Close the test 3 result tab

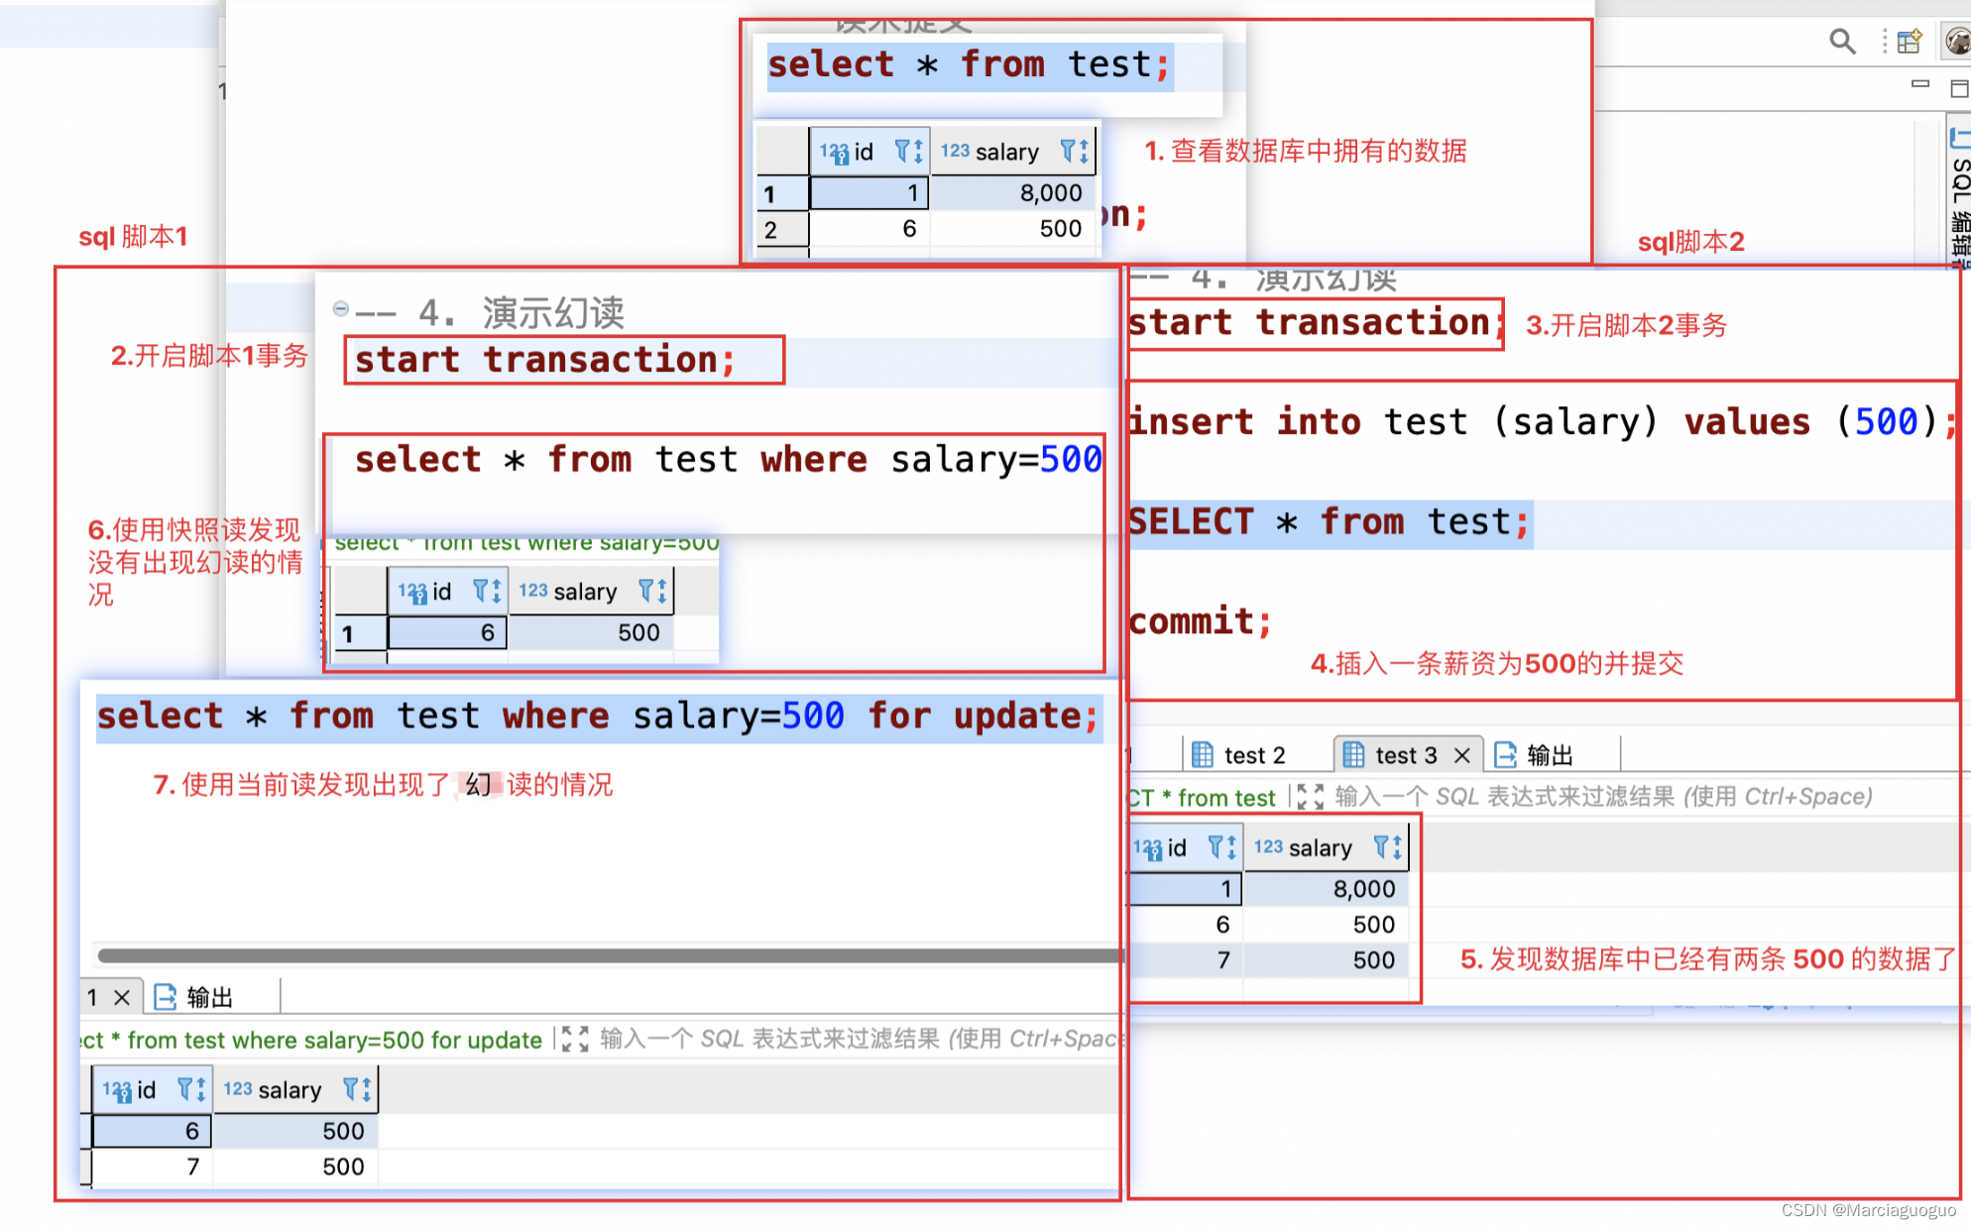1461,755
